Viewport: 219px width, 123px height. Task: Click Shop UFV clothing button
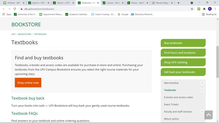tap(183, 62)
